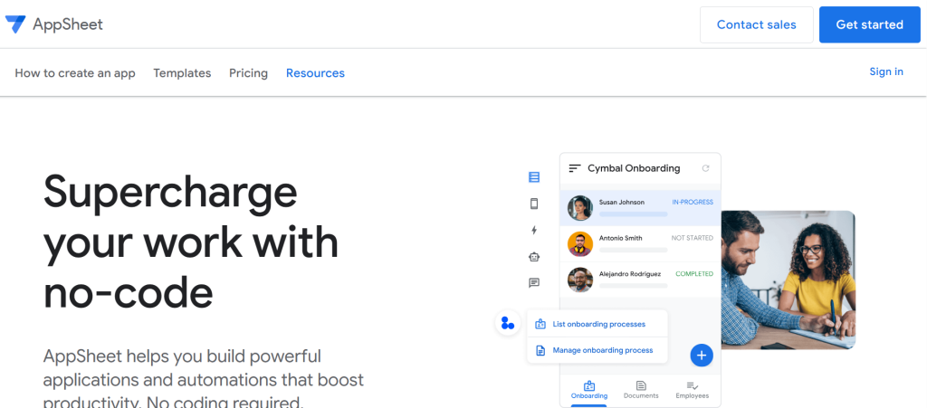927x408 pixels.
Task: Click the document icon beside Manage onboarding process
Action: pos(540,350)
